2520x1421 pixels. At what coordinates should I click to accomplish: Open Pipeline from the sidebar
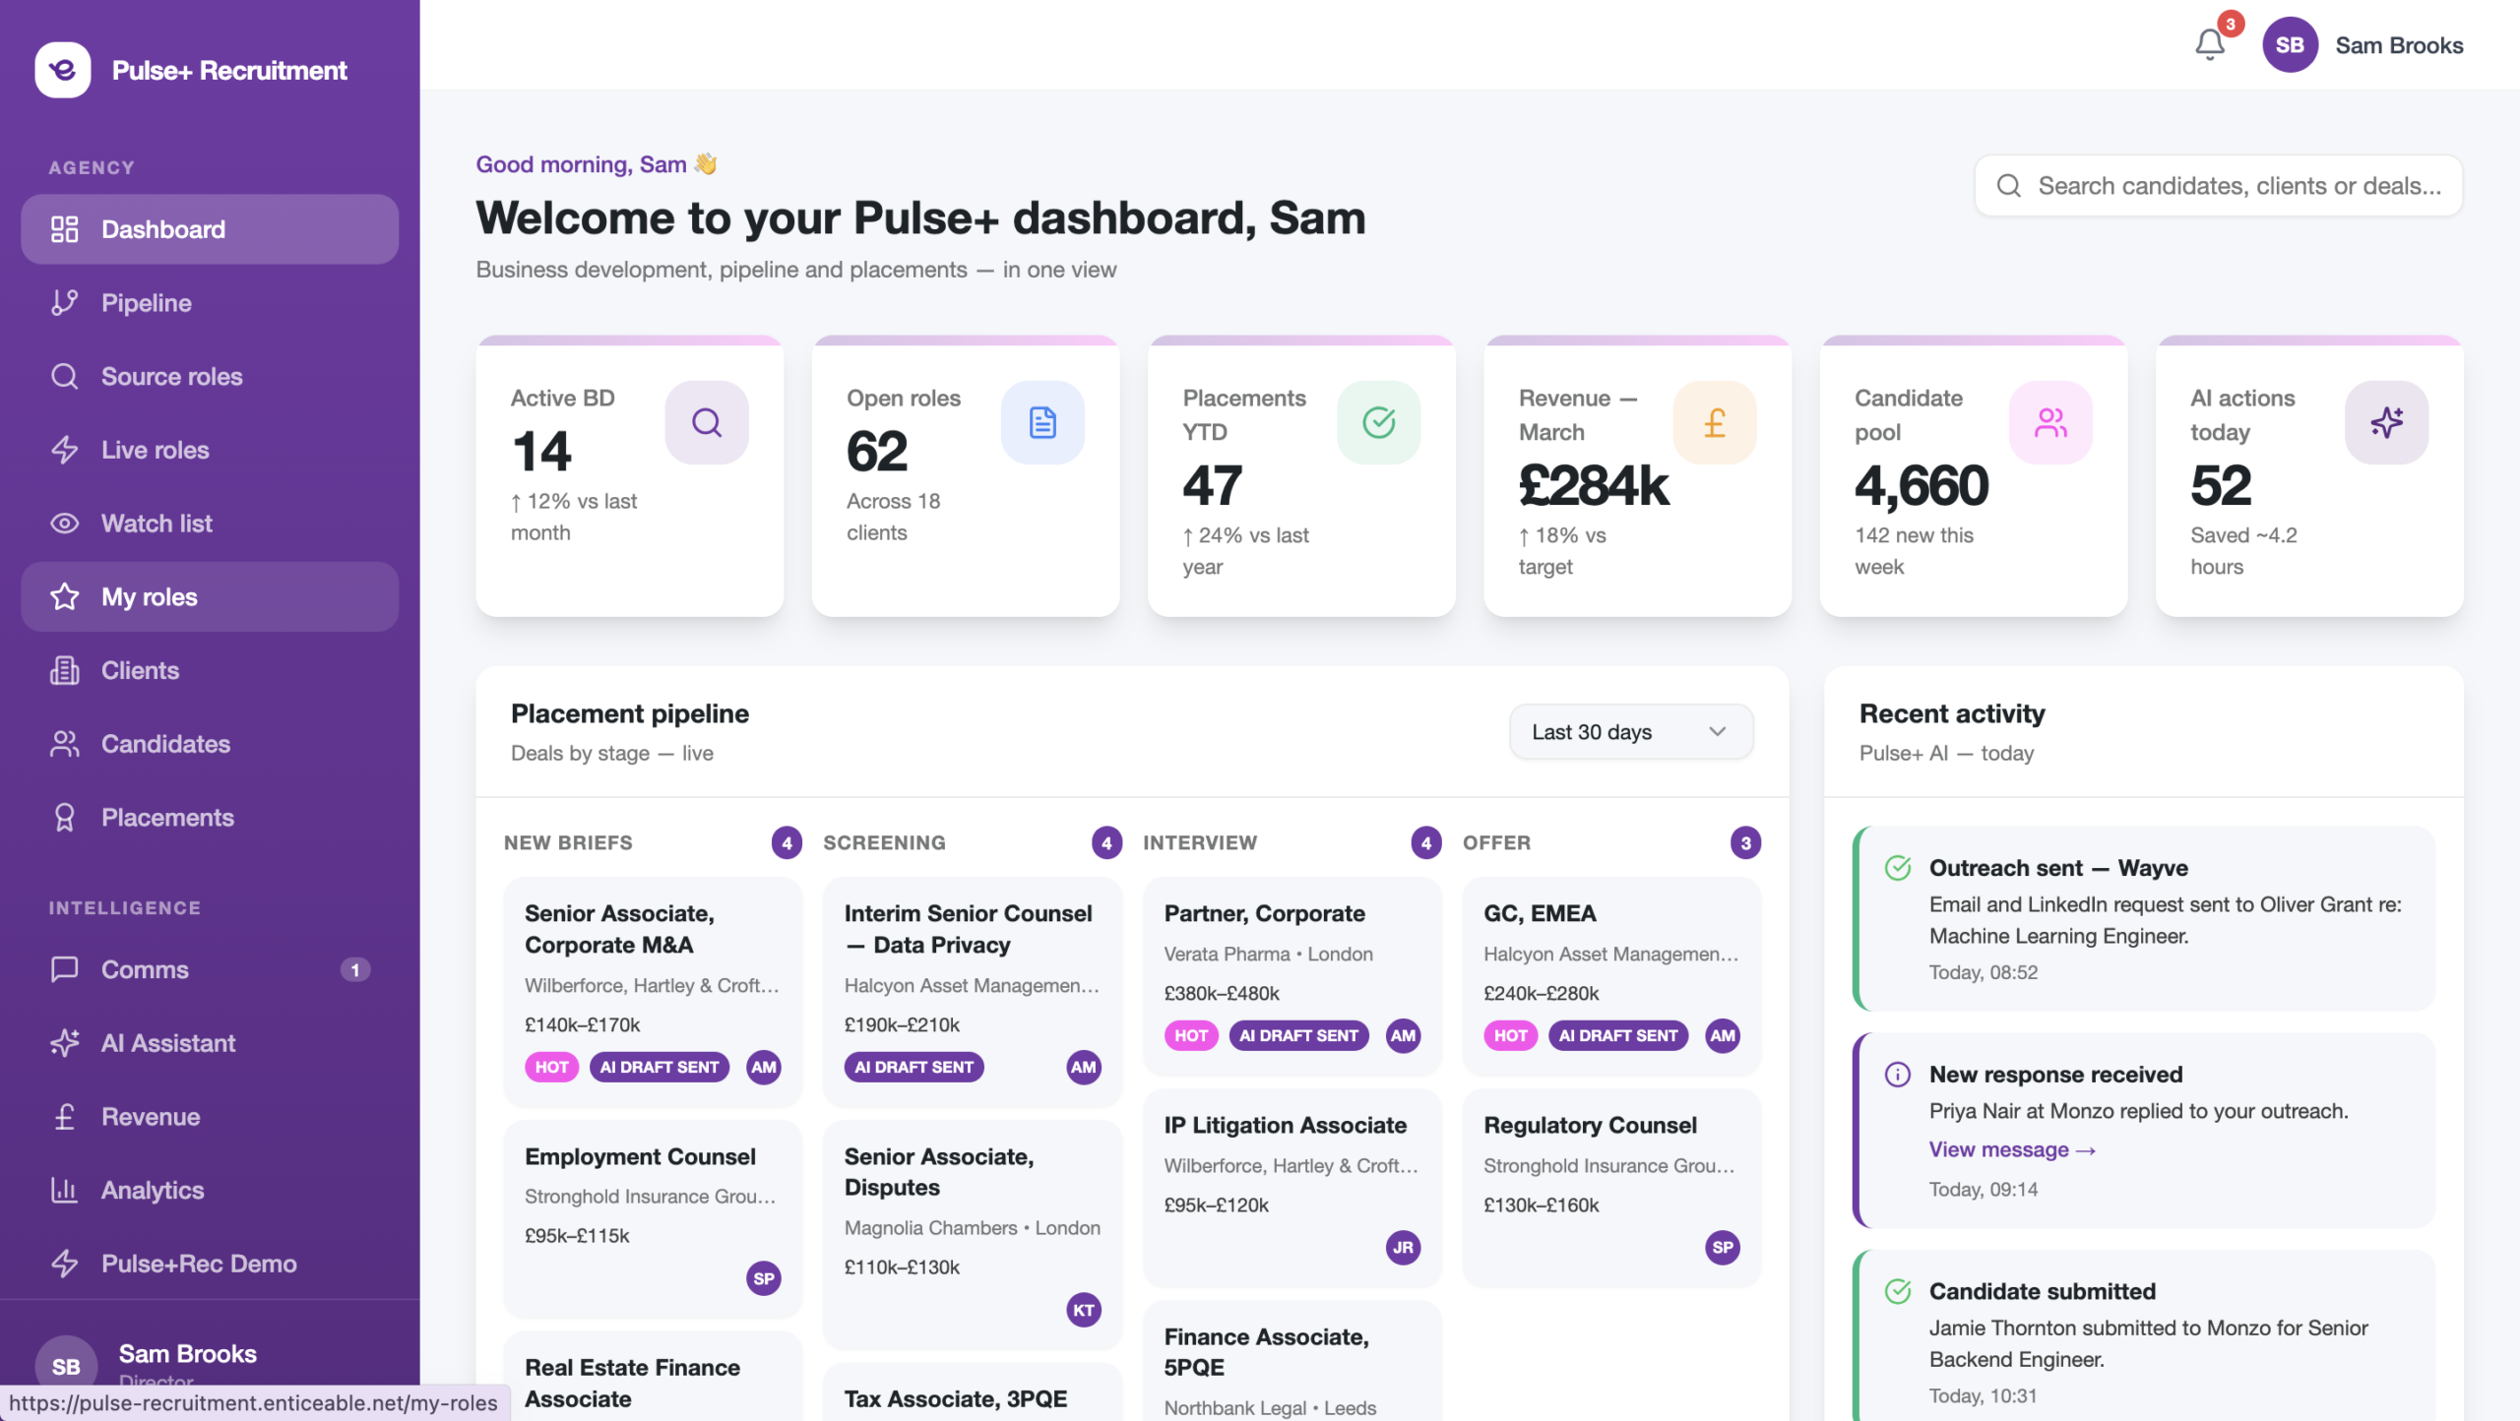tap(210, 303)
